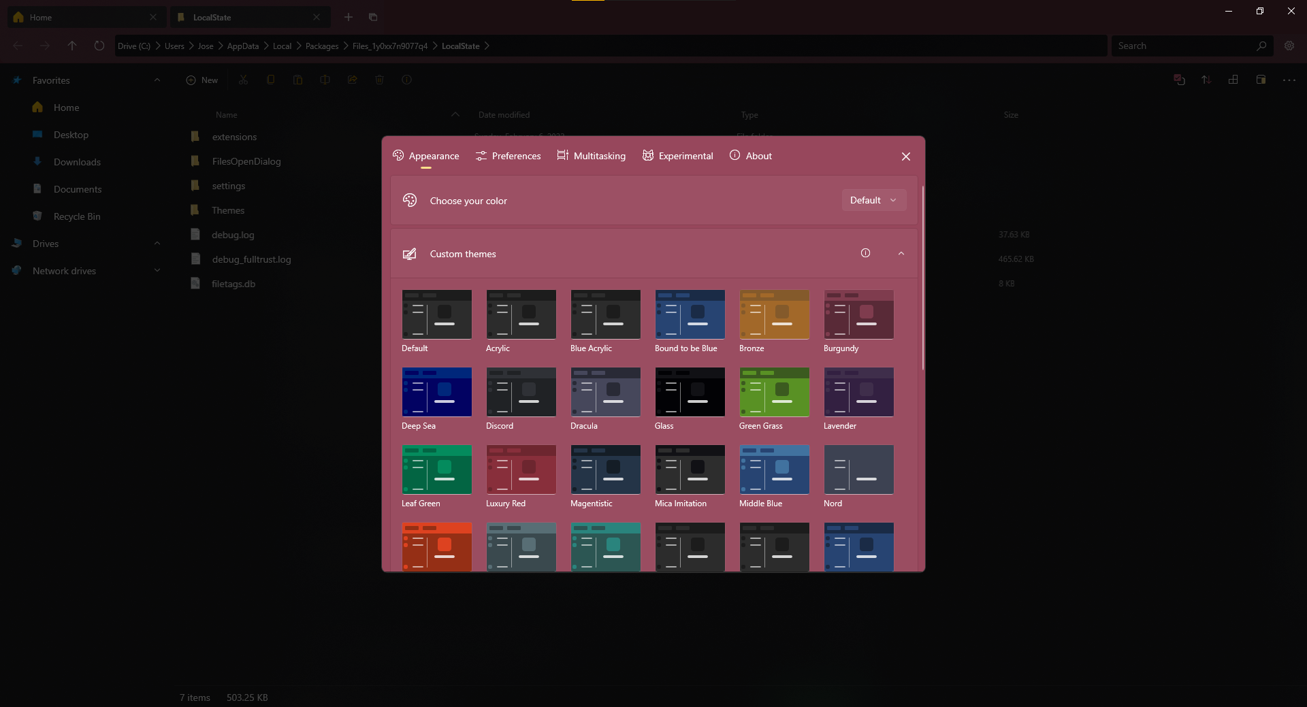Refresh the current folder
This screenshot has width=1307, height=707.
[99, 46]
